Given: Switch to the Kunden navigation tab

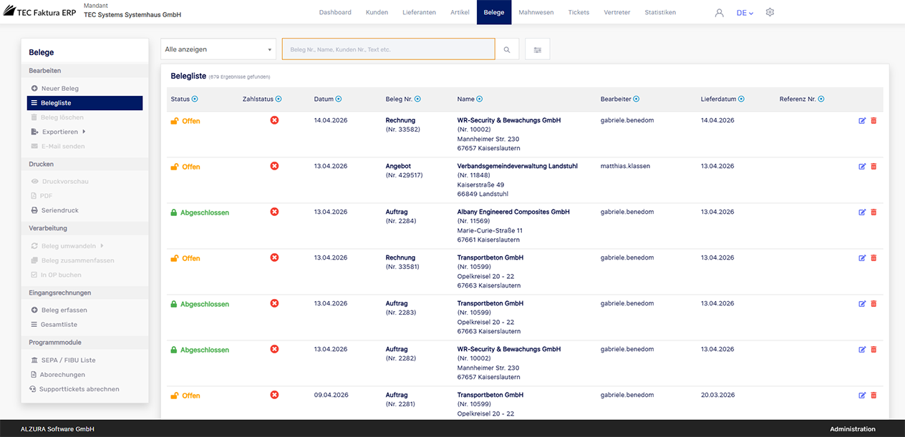Looking at the screenshot, I should coord(377,12).
